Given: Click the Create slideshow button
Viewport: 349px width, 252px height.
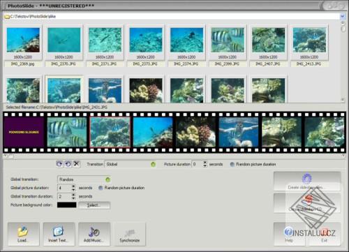Looking at the screenshot, I should coord(307,181).
